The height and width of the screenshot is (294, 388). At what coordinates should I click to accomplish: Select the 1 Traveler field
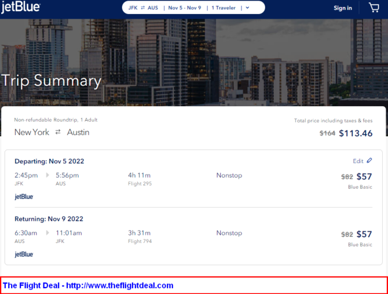(224, 8)
